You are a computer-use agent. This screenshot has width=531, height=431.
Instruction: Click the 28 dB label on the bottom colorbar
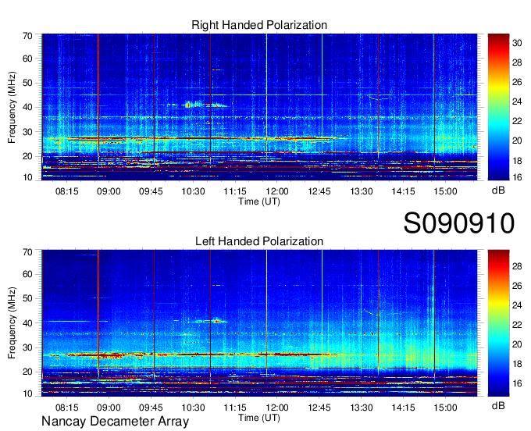pos(517,266)
